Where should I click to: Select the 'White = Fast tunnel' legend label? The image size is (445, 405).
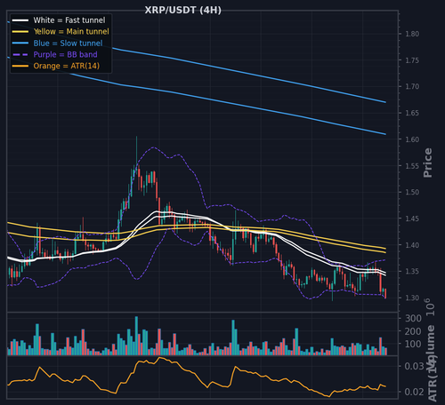(69, 20)
